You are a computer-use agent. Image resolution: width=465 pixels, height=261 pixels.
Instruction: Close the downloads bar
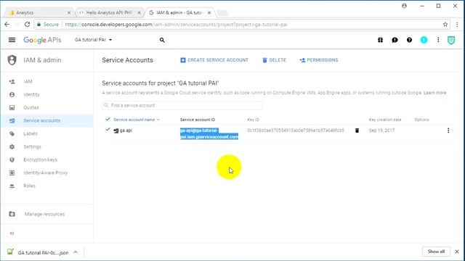[457, 252]
